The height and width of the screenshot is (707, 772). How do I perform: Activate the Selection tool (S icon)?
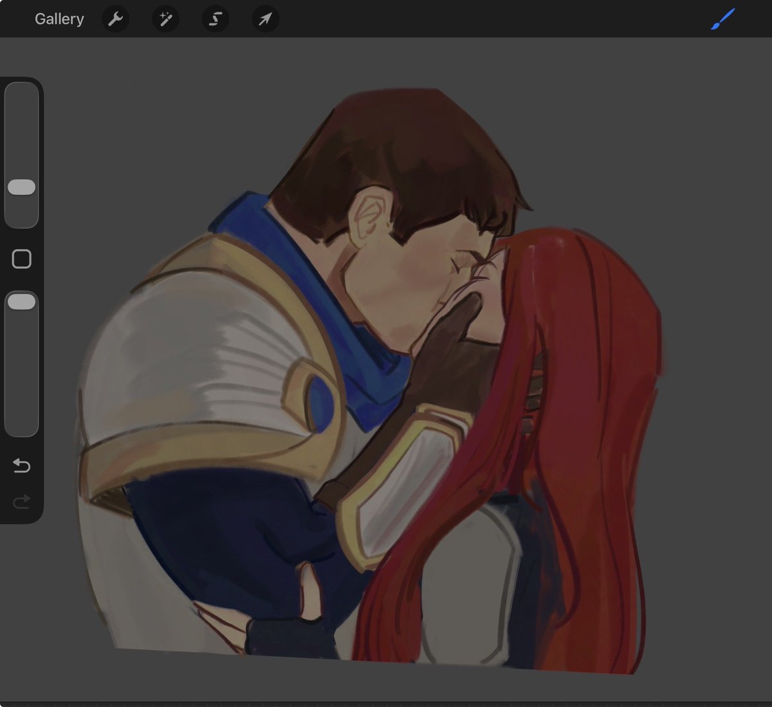pos(216,19)
